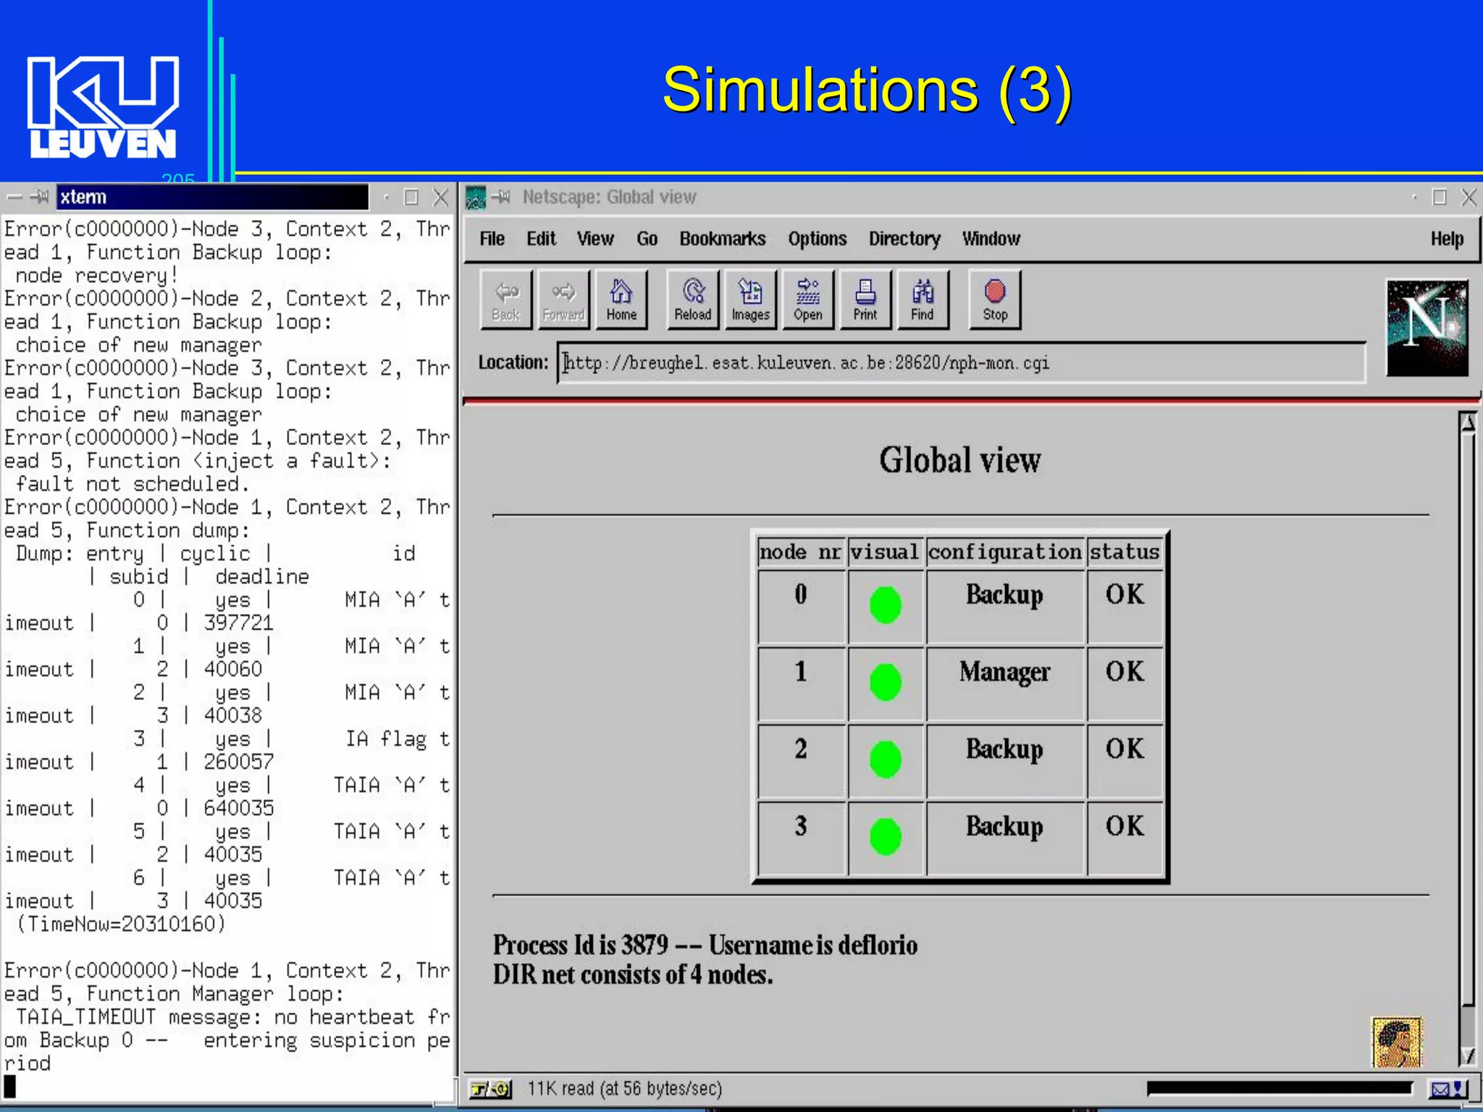Reload the Global view page

(693, 300)
